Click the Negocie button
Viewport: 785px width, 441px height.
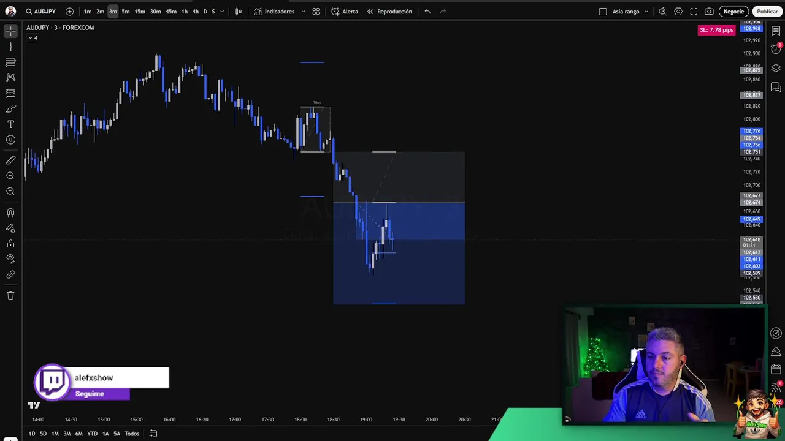pyautogui.click(x=733, y=11)
